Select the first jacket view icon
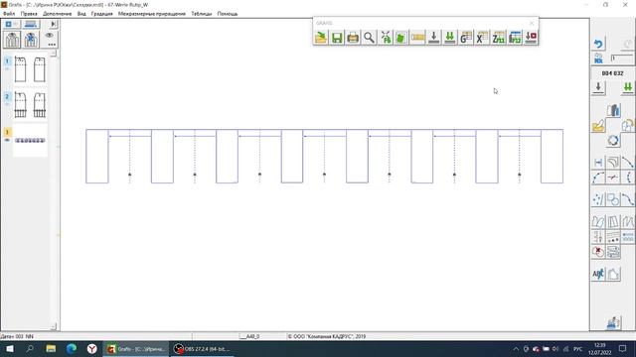The image size is (636, 357). tap(12, 40)
